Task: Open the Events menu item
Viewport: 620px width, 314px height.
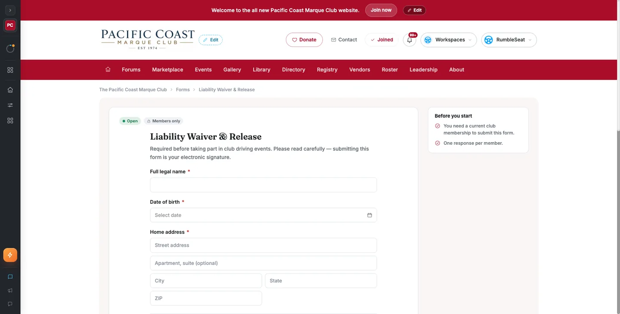Action: [203, 70]
